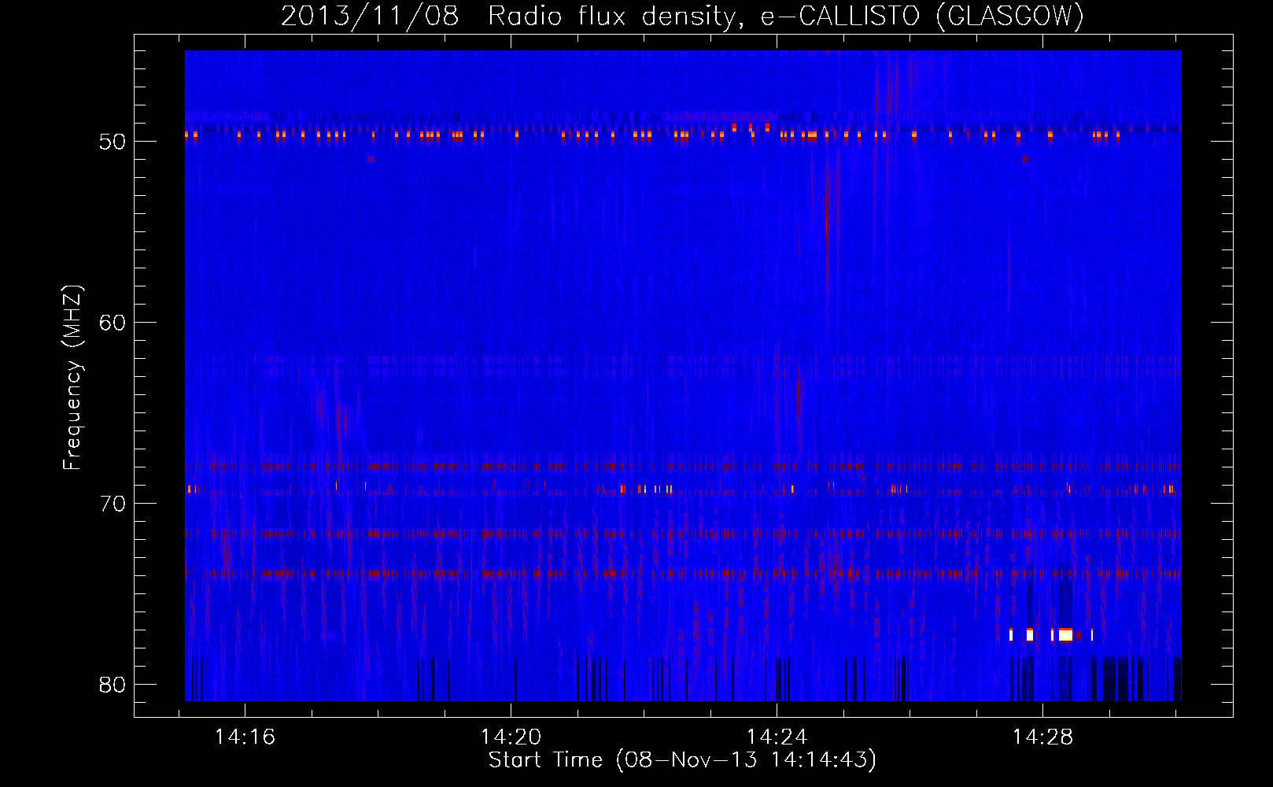This screenshot has height=787, width=1273.
Task: Click the 'Frequency (MHZ)' y-axis label
Action: click(x=72, y=378)
